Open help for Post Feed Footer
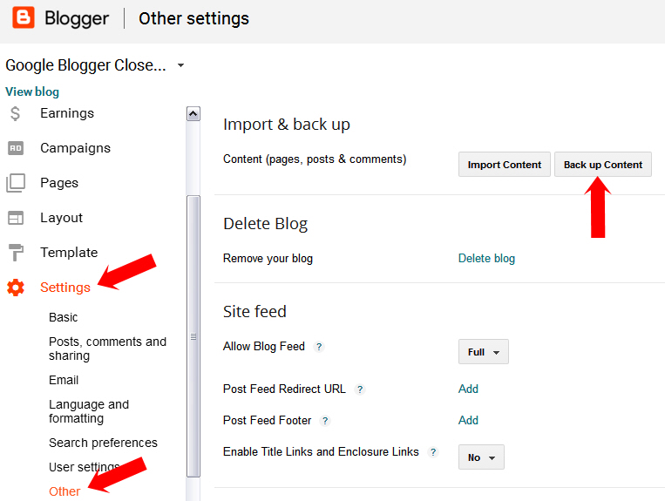Screen dimensions: 665x501 click(x=325, y=421)
